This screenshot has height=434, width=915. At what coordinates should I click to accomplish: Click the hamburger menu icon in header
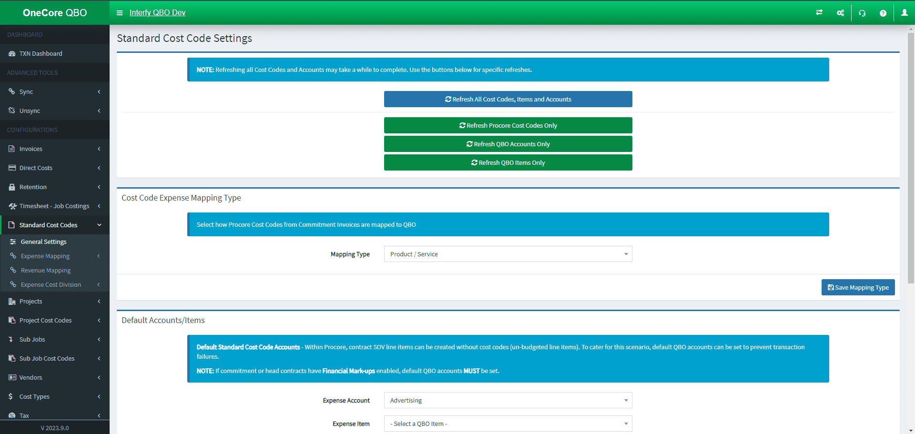pos(120,13)
